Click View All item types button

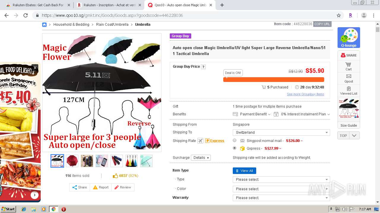tap(244, 171)
